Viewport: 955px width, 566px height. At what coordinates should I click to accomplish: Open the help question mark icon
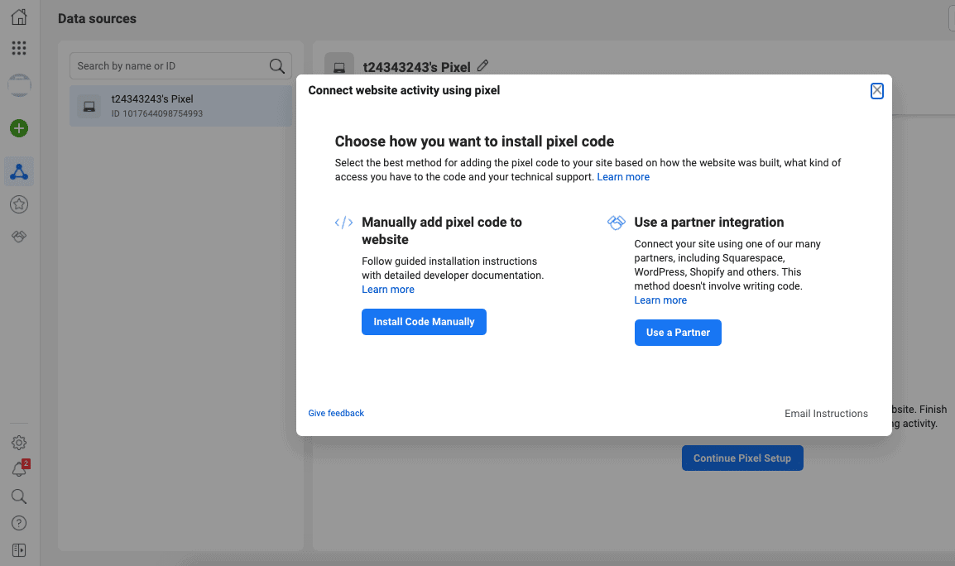click(19, 523)
